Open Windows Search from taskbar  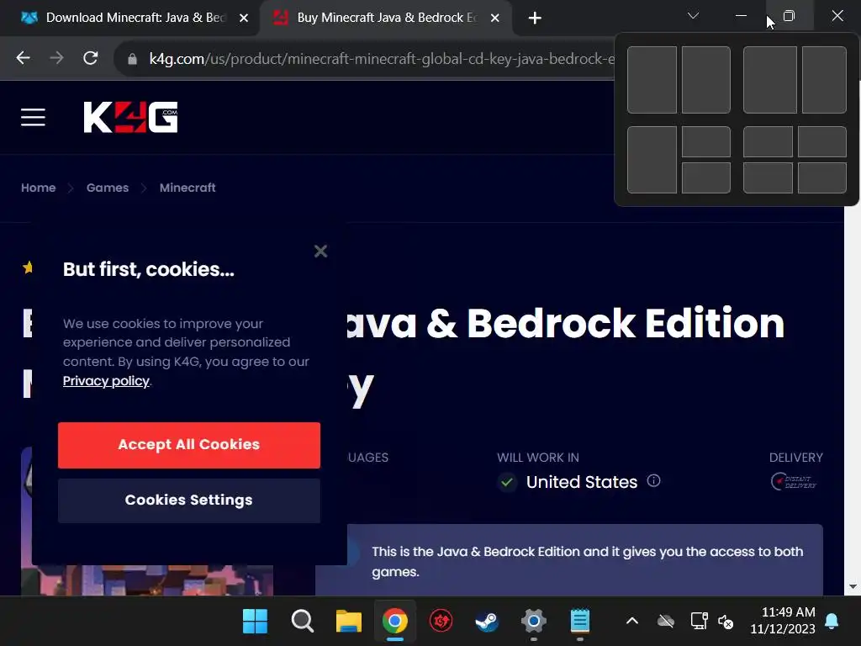302,622
